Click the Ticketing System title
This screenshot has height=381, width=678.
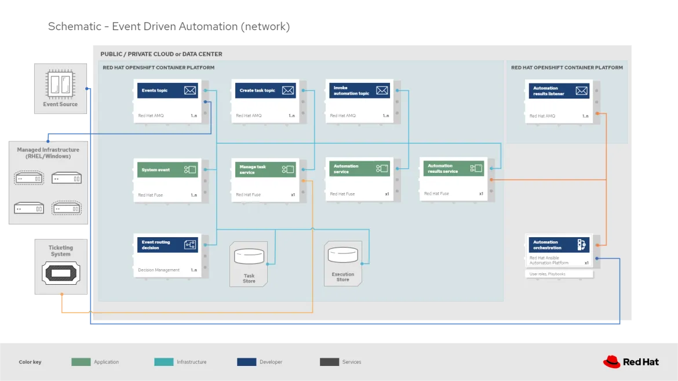(60, 251)
